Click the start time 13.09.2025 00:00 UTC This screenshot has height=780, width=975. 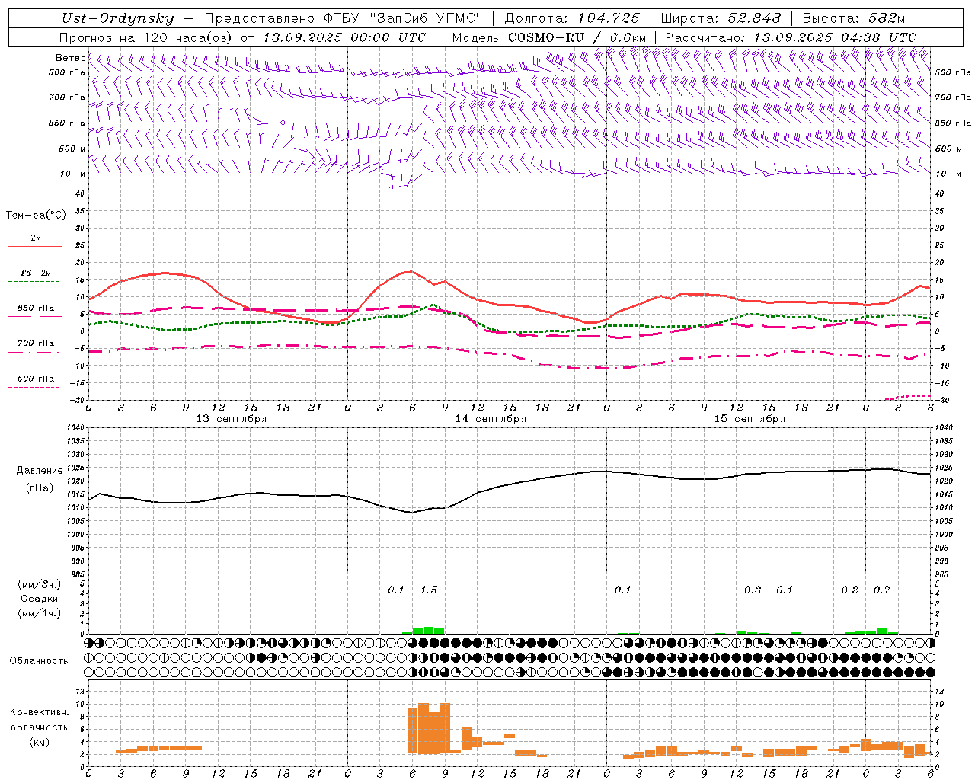[344, 37]
